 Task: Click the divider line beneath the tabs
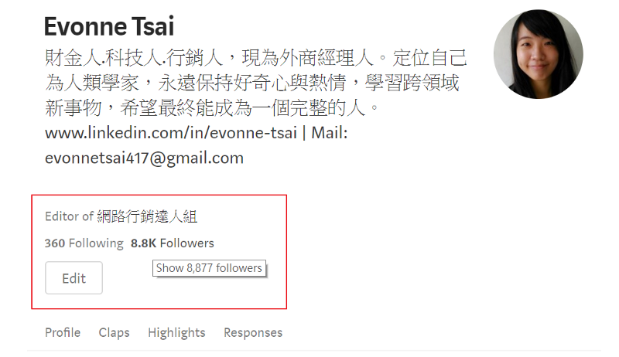314,350
